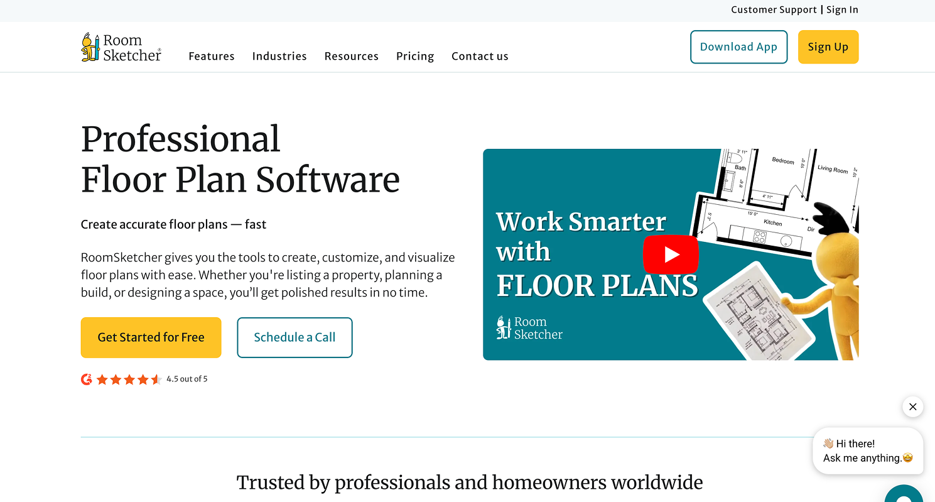Play the YouTube video

[671, 254]
